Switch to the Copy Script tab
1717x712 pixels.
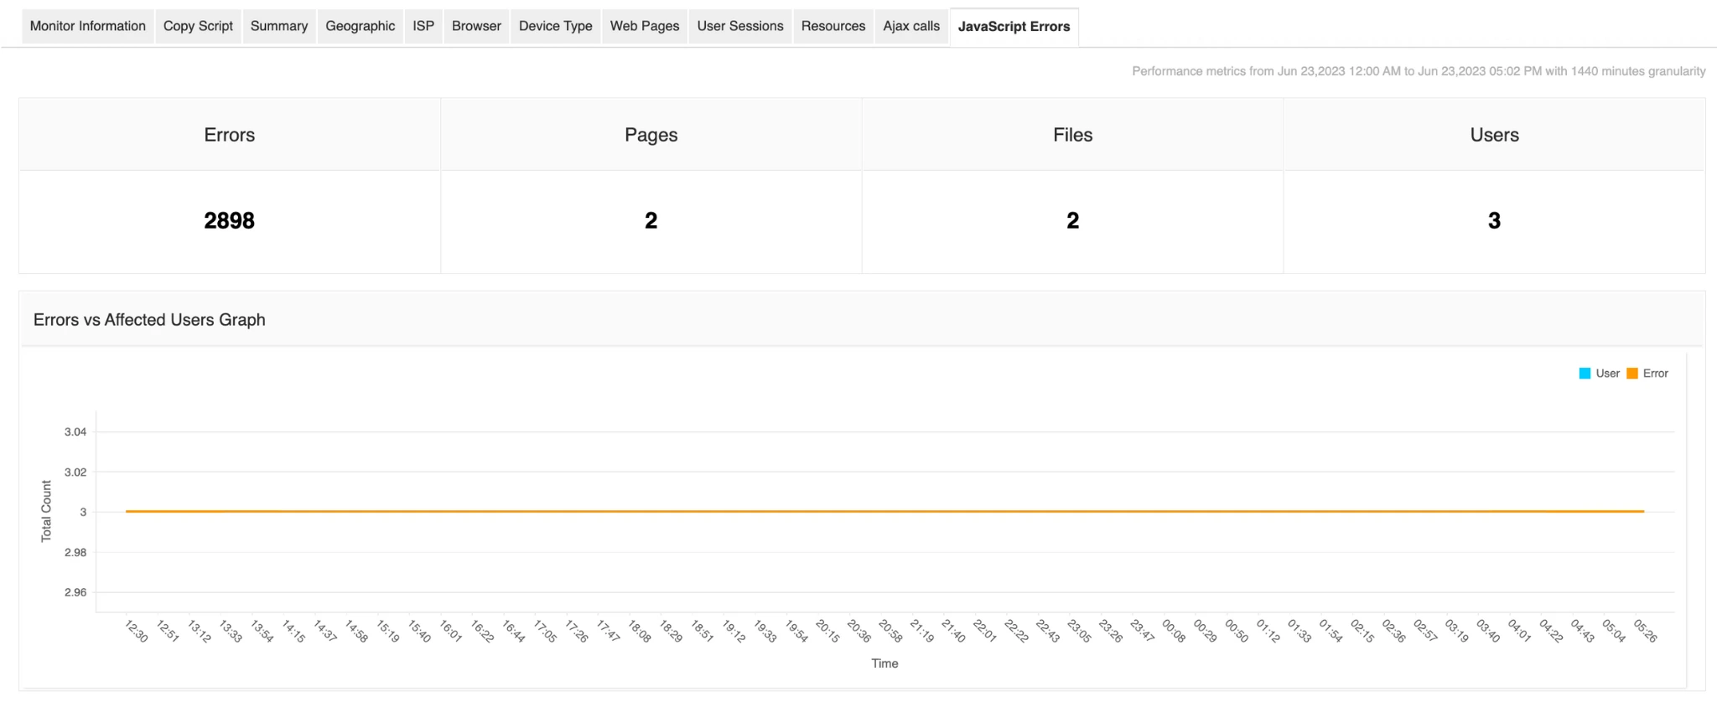pyautogui.click(x=198, y=26)
